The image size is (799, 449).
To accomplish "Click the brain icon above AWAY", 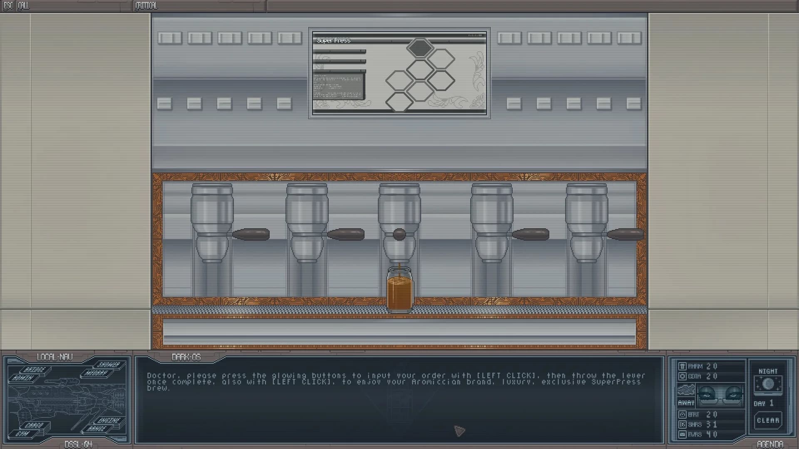I will coord(686,390).
